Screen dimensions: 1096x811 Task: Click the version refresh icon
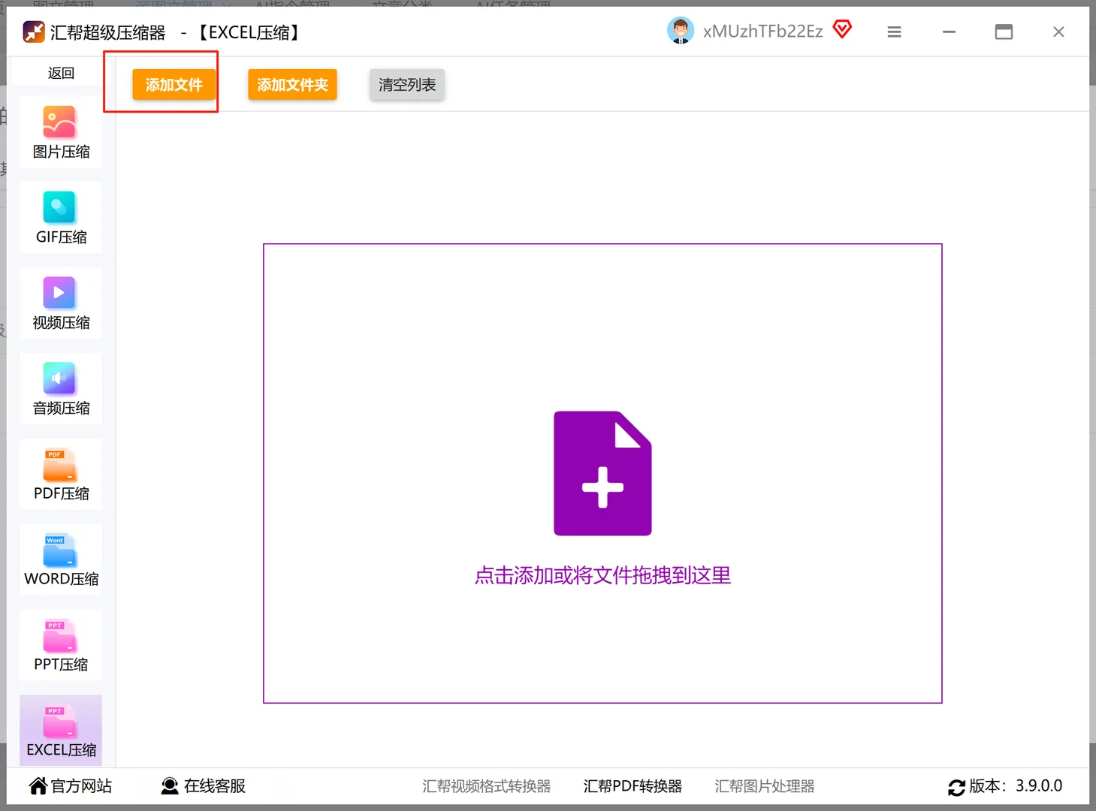click(x=956, y=787)
